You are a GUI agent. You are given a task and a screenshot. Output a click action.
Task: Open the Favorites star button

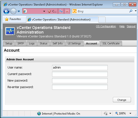(x=13, y=19)
